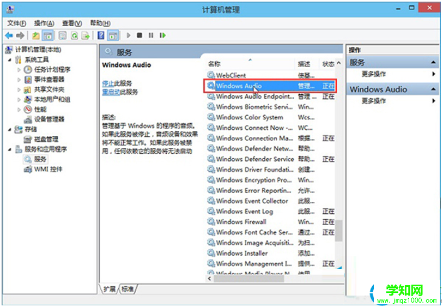The width and height of the screenshot is (443, 307).
Task: Open 更多操作 under Windows Audio actions
Action: tap(373, 101)
